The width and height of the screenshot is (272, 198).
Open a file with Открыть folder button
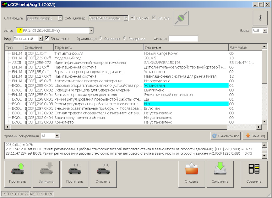(192, 174)
